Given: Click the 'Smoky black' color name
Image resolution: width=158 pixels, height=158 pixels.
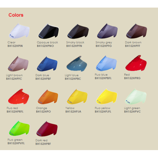Looking at the screenshot, I should pyautogui.click(x=75, y=42).
